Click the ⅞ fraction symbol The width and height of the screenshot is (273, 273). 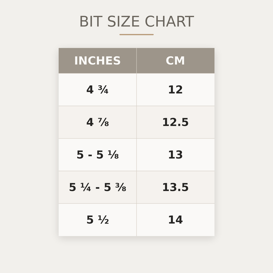(103, 122)
